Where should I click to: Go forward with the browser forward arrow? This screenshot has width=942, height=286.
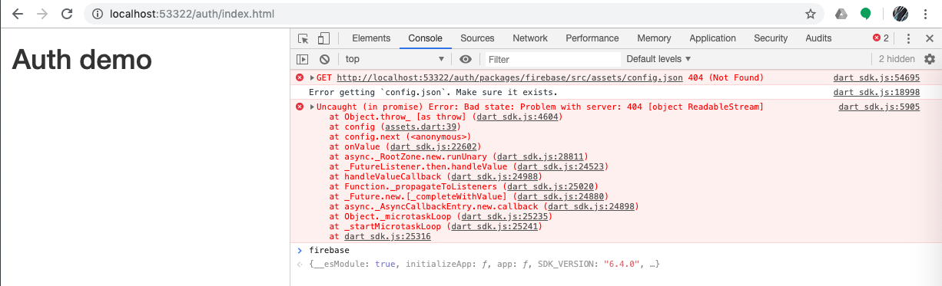[x=41, y=14]
